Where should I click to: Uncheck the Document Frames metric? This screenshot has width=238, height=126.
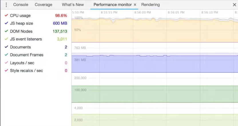pyautogui.click(x=6, y=55)
